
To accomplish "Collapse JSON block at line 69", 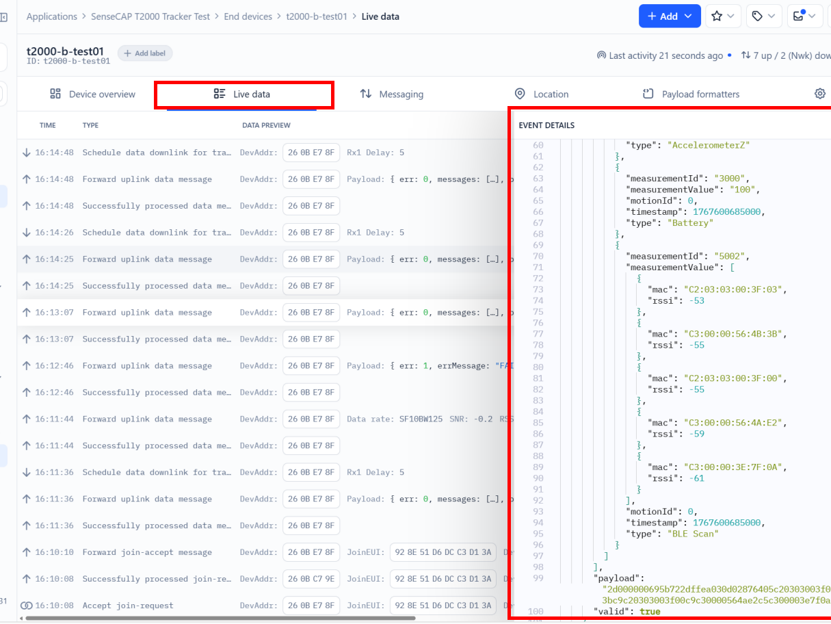I will tap(618, 245).
